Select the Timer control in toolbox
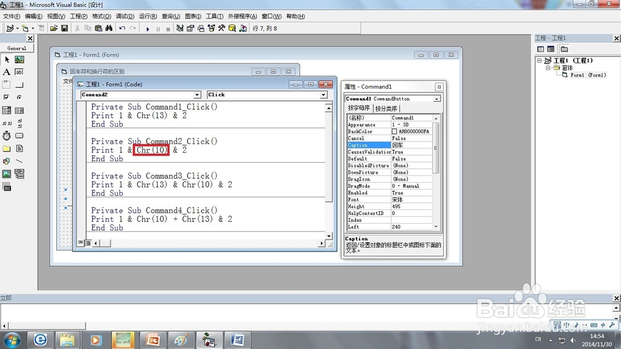 pyautogui.click(x=7, y=135)
